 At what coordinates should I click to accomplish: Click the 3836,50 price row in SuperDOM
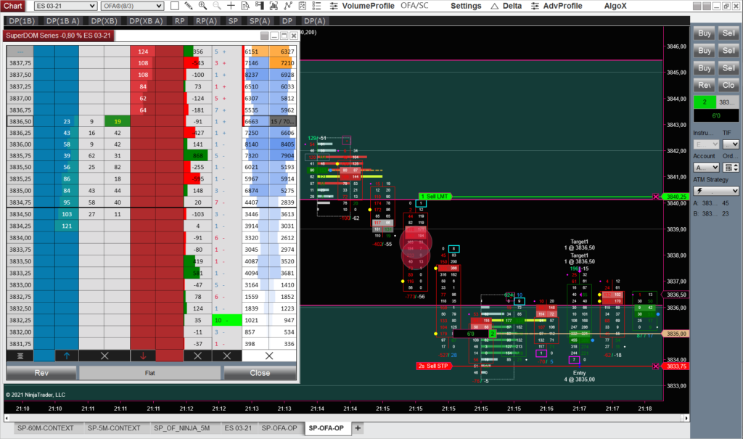[20, 121]
